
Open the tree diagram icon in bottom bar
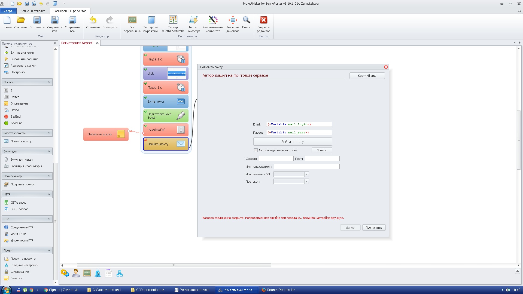click(120, 273)
